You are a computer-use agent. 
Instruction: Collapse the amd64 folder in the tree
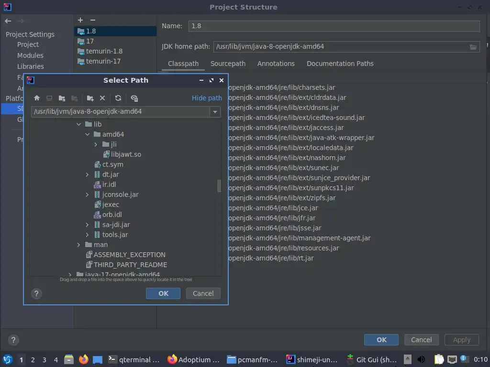pyautogui.click(x=88, y=134)
